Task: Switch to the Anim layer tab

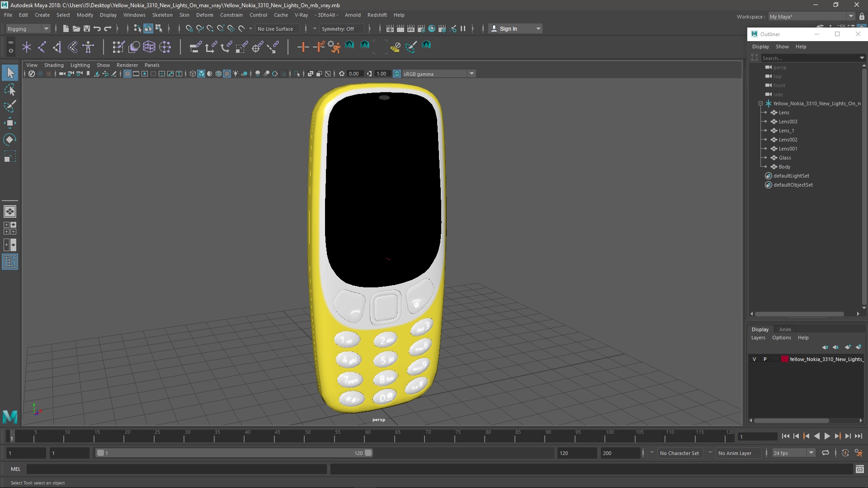Action: click(785, 329)
